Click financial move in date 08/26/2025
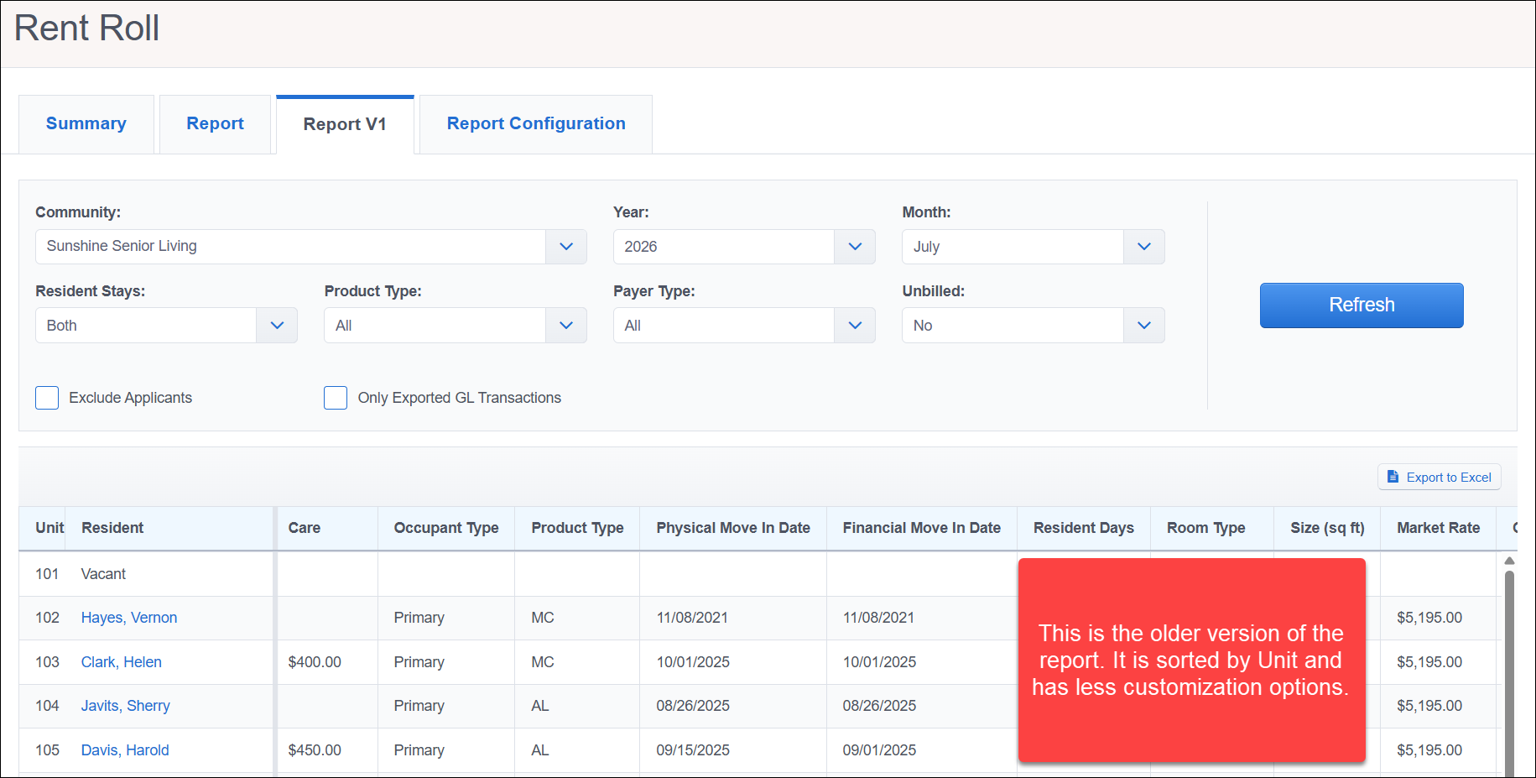 click(879, 706)
